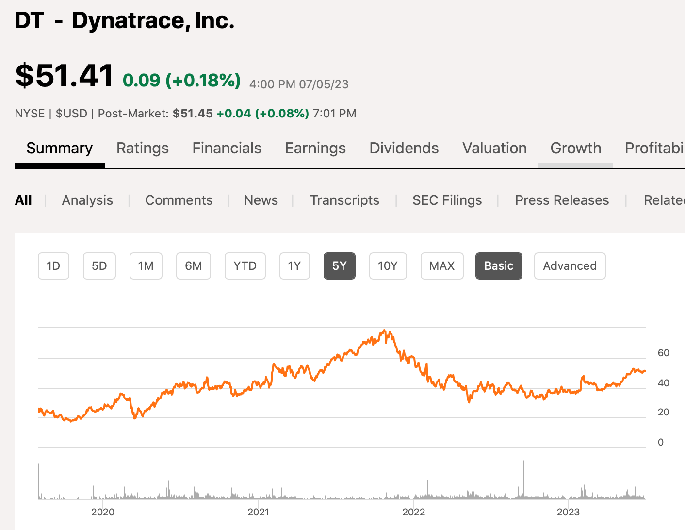Filter the feed by Analysis
Screen dimensions: 685x530
pyautogui.click(x=87, y=200)
